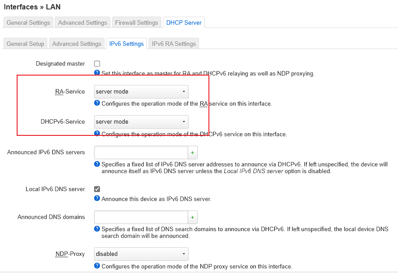Click help icon under RA-Service dropdown
This screenshot has height=273, width=398.
point(97,103)
